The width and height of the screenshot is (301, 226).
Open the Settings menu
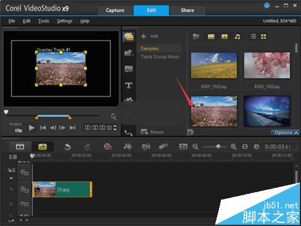(65, 21)
